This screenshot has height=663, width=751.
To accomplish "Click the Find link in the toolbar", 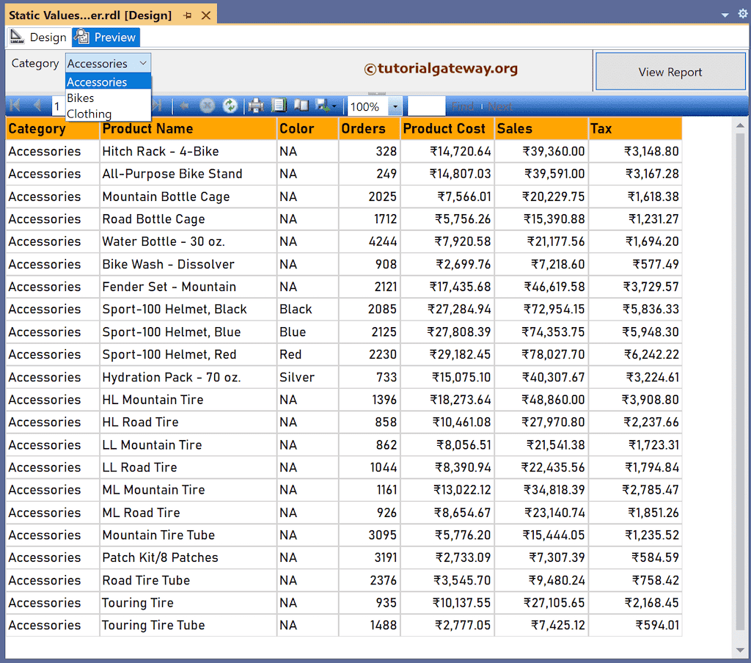I will pyautogui.click(x=463, y=105).
